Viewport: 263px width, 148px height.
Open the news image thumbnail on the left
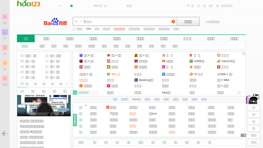click(x=44, y=106)
